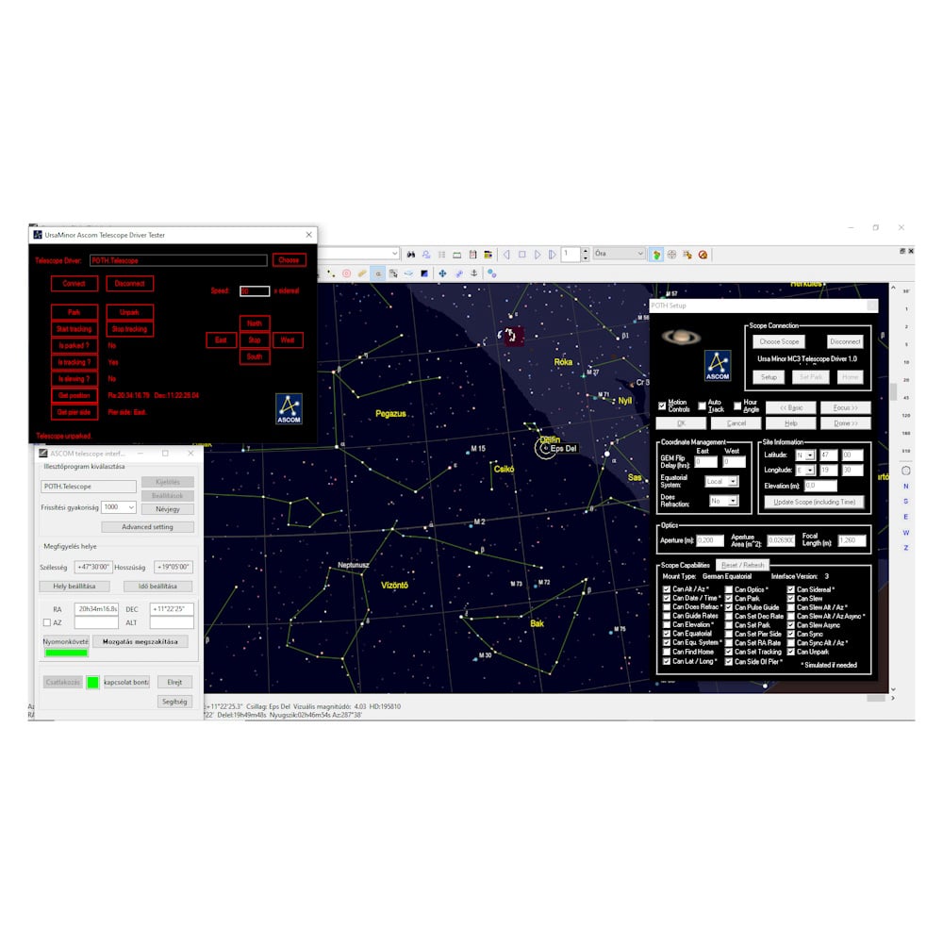Click Start tracking in Driver Tester
Screen dimensions: 943x943
pos(74,329)
